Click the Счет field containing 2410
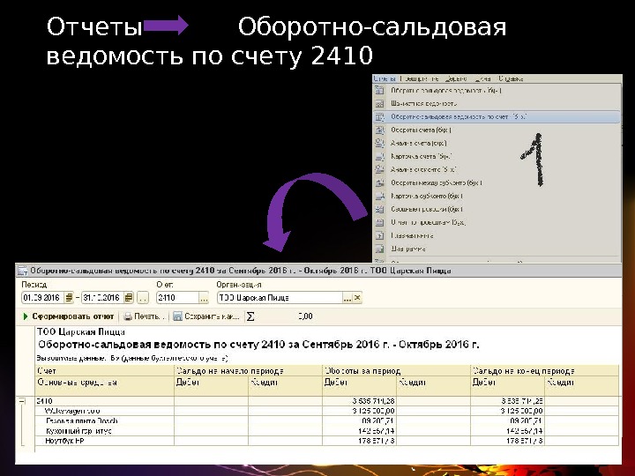The height and width of the screenshot is (476, 635). point(177,298)
